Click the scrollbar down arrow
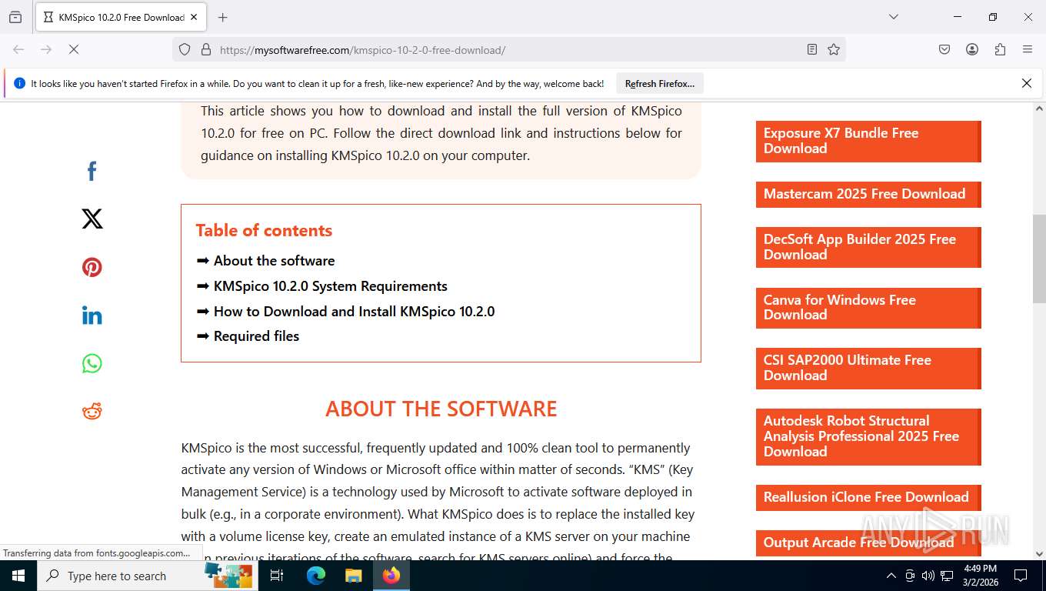 [x=1038, y=553]
